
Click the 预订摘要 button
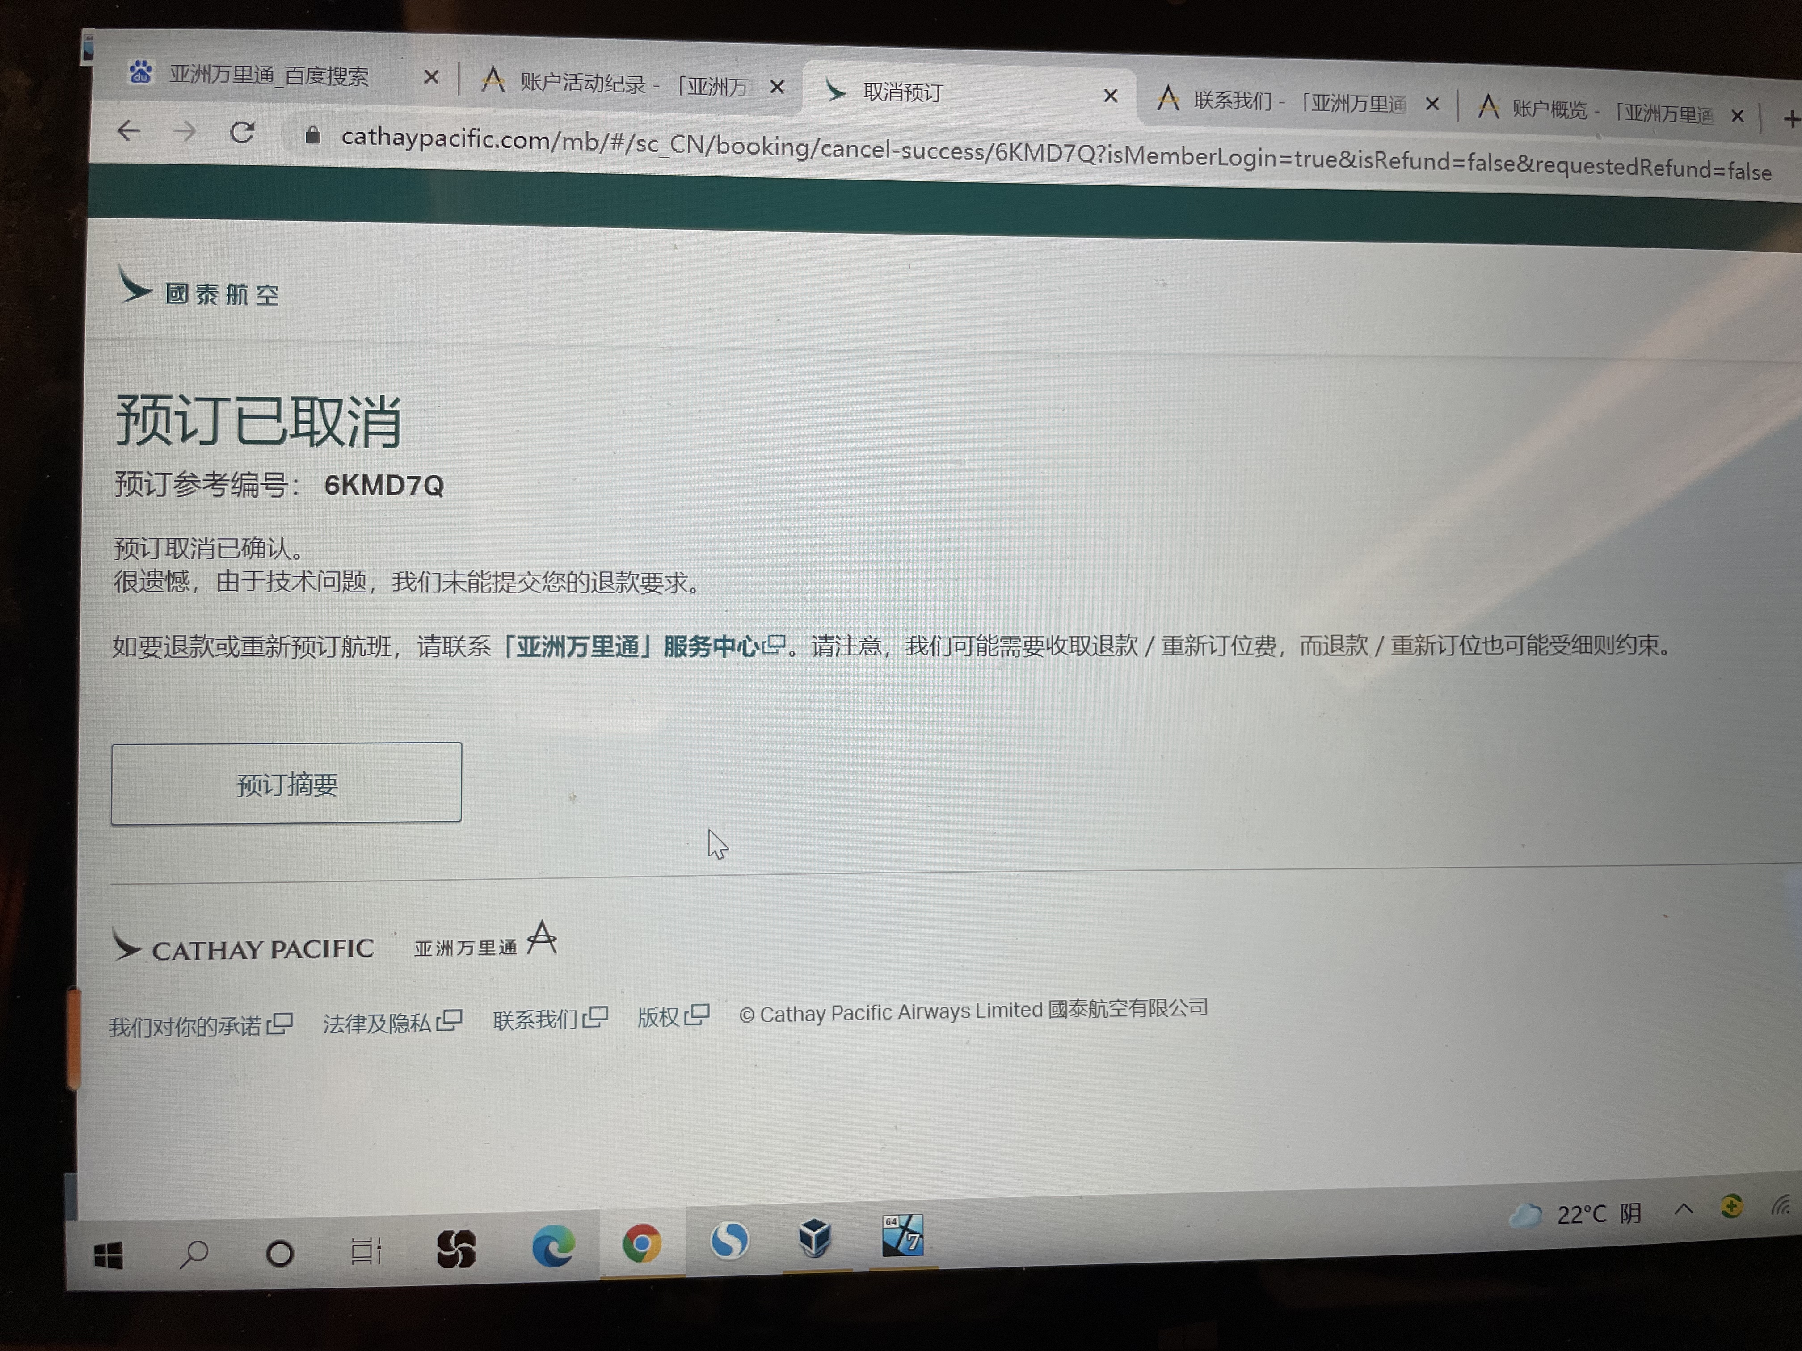pyautogui.click(x=286, y=784)
